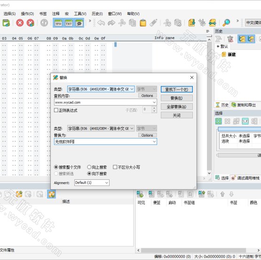The width and height of the screenshot is (261, 260).
Task: Switch to the 调试调用堆栈 tab
Action: tap(245, 178)
